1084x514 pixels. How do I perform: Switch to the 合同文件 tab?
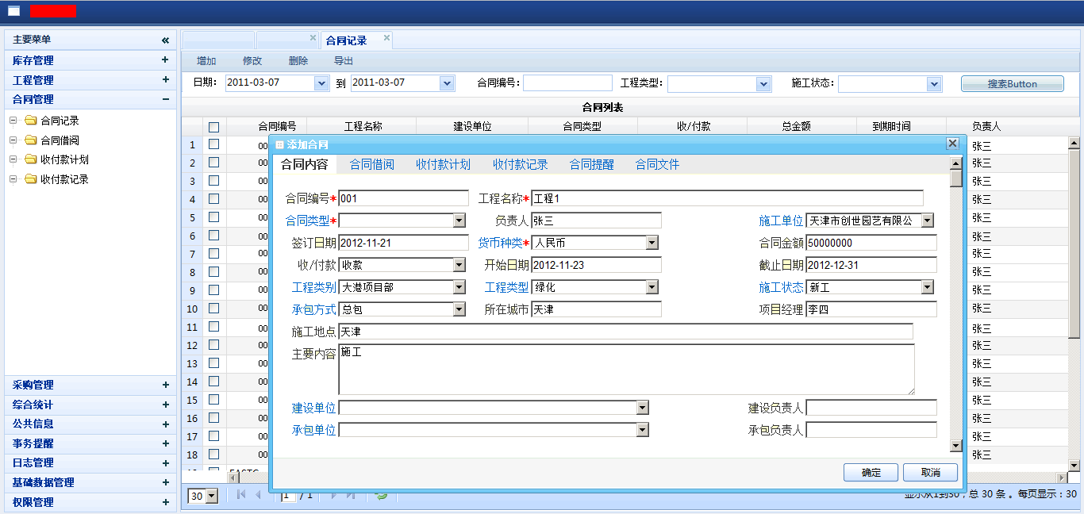tap(657, 164)
